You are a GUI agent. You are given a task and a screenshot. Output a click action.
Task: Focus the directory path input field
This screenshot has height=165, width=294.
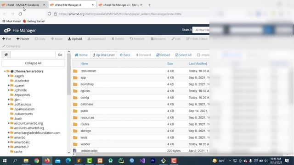click(33, 55)
